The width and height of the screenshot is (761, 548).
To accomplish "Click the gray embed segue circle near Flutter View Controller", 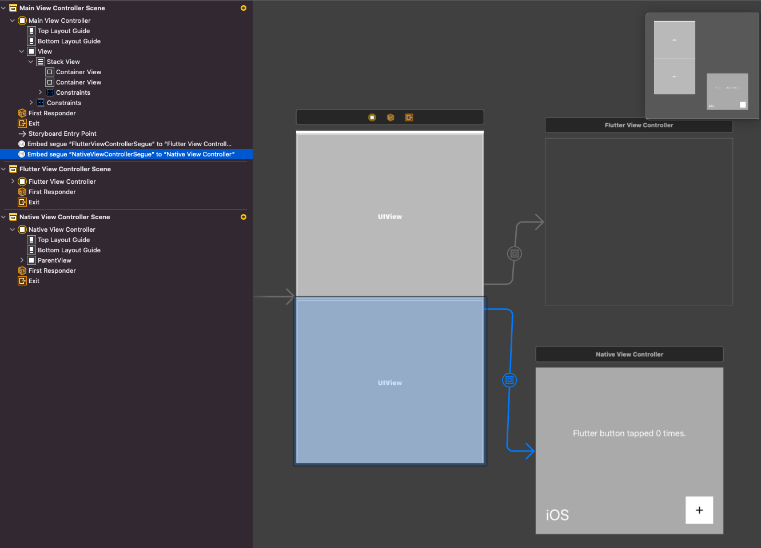I will coord(514,253).
